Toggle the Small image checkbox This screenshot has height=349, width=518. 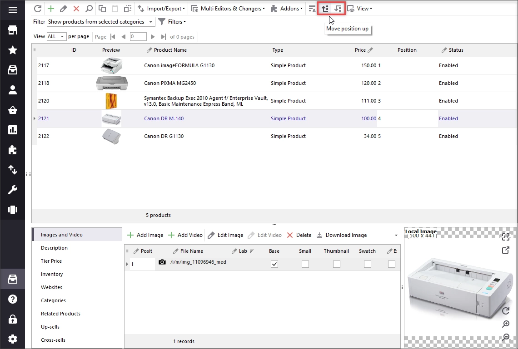pos(305,264)
